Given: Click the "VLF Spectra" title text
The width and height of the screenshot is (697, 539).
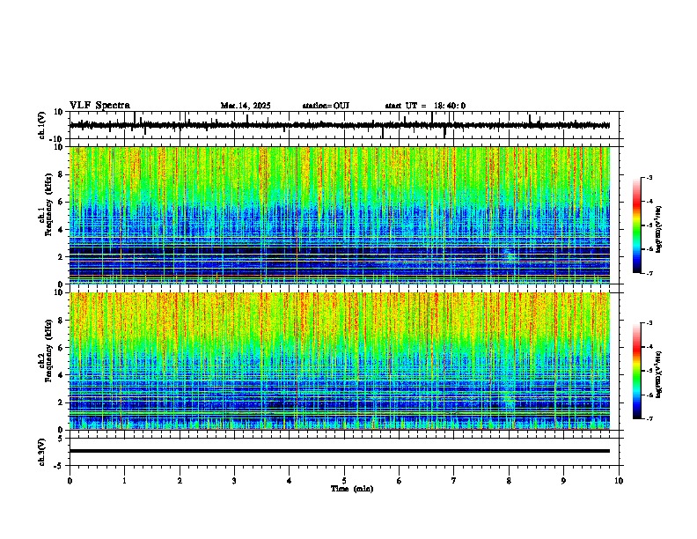Looking at the screenshot, I should pyautogui.click(x=99, y=106).
